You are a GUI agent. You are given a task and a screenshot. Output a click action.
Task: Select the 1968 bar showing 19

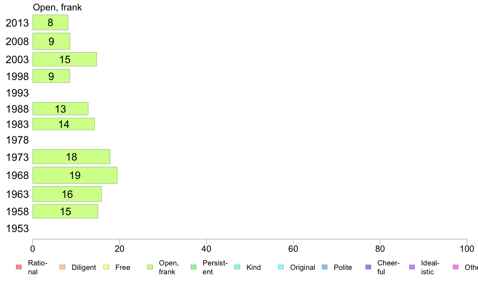(75, 175)
